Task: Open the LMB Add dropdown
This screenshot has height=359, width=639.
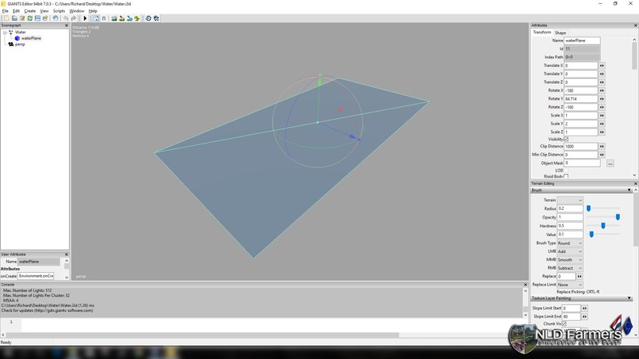Action: [570, 251]
